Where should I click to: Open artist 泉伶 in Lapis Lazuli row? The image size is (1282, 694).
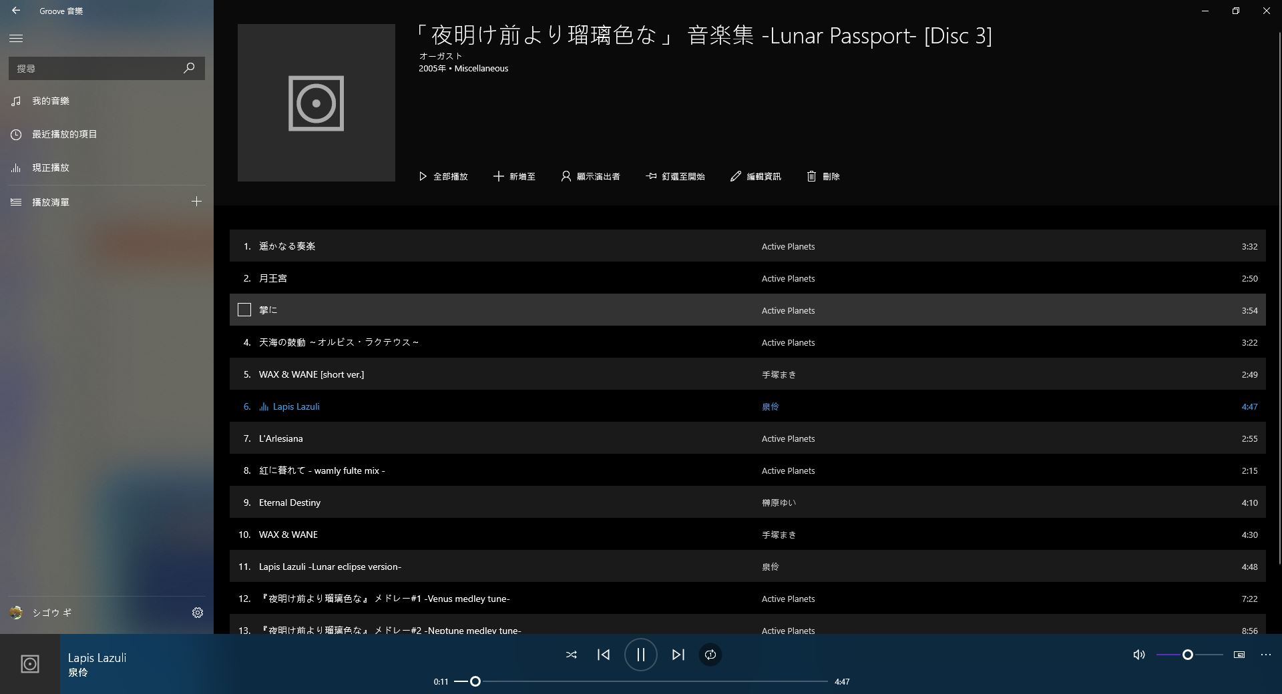click(770, 406)
